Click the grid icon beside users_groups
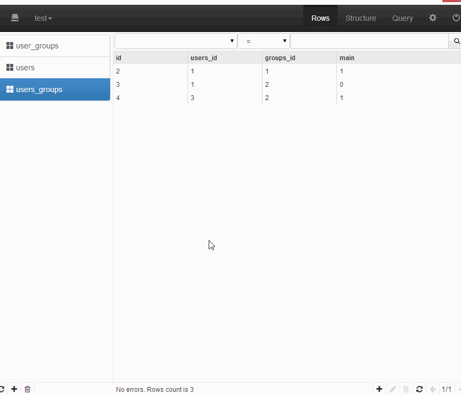 [x=10, y=89]
